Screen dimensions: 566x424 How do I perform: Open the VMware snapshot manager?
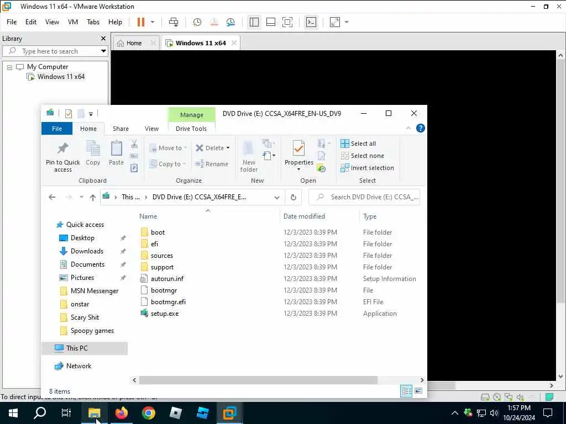pos(230,22)
